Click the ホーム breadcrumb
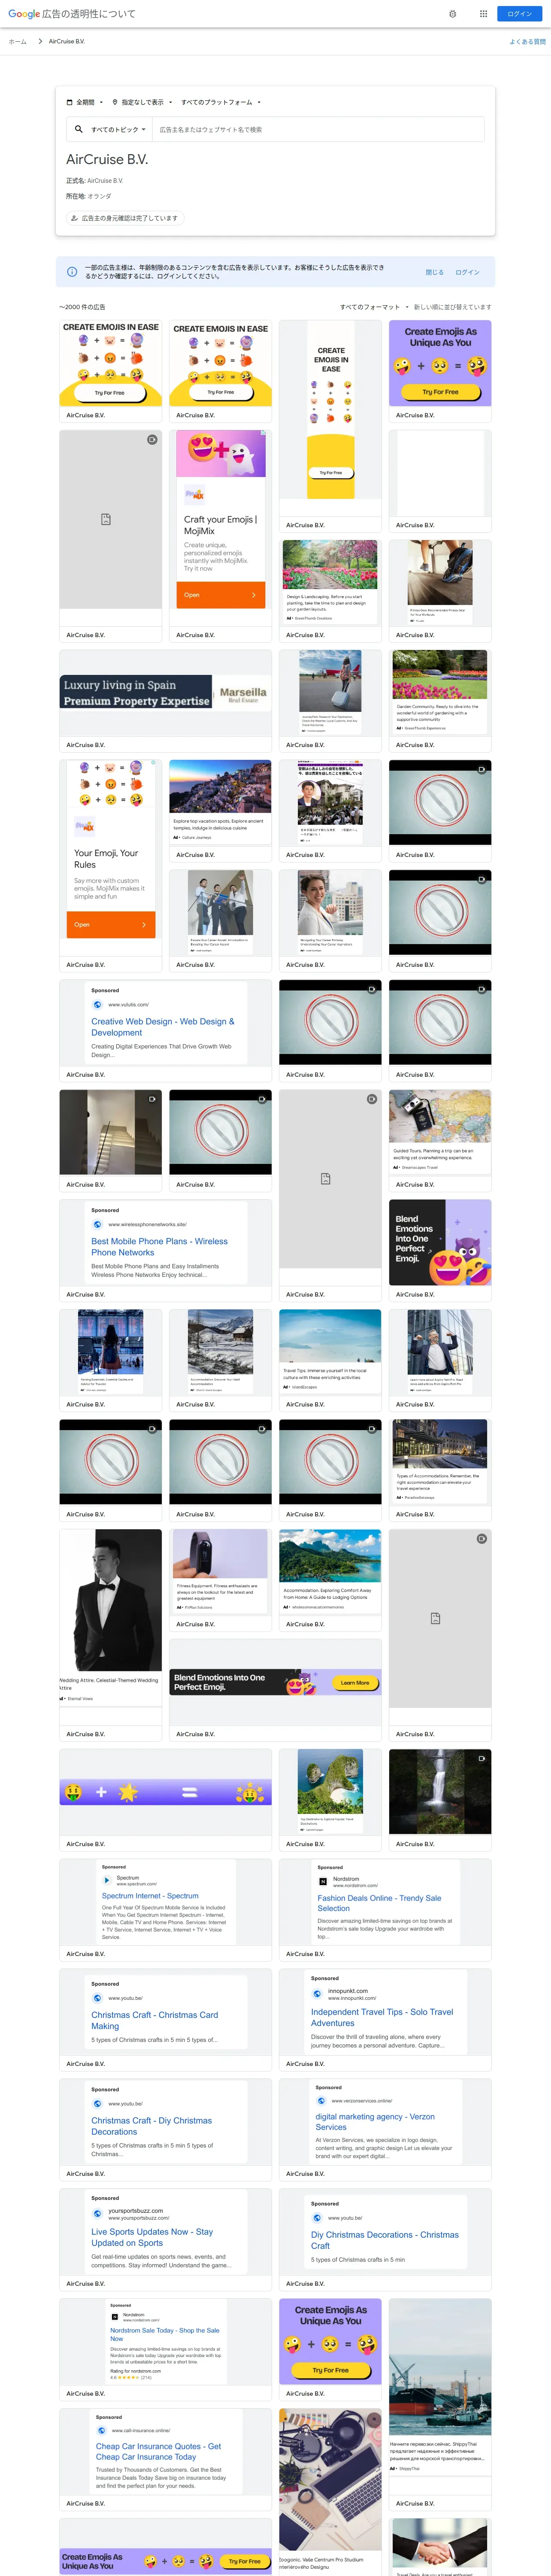 [17, 42]
